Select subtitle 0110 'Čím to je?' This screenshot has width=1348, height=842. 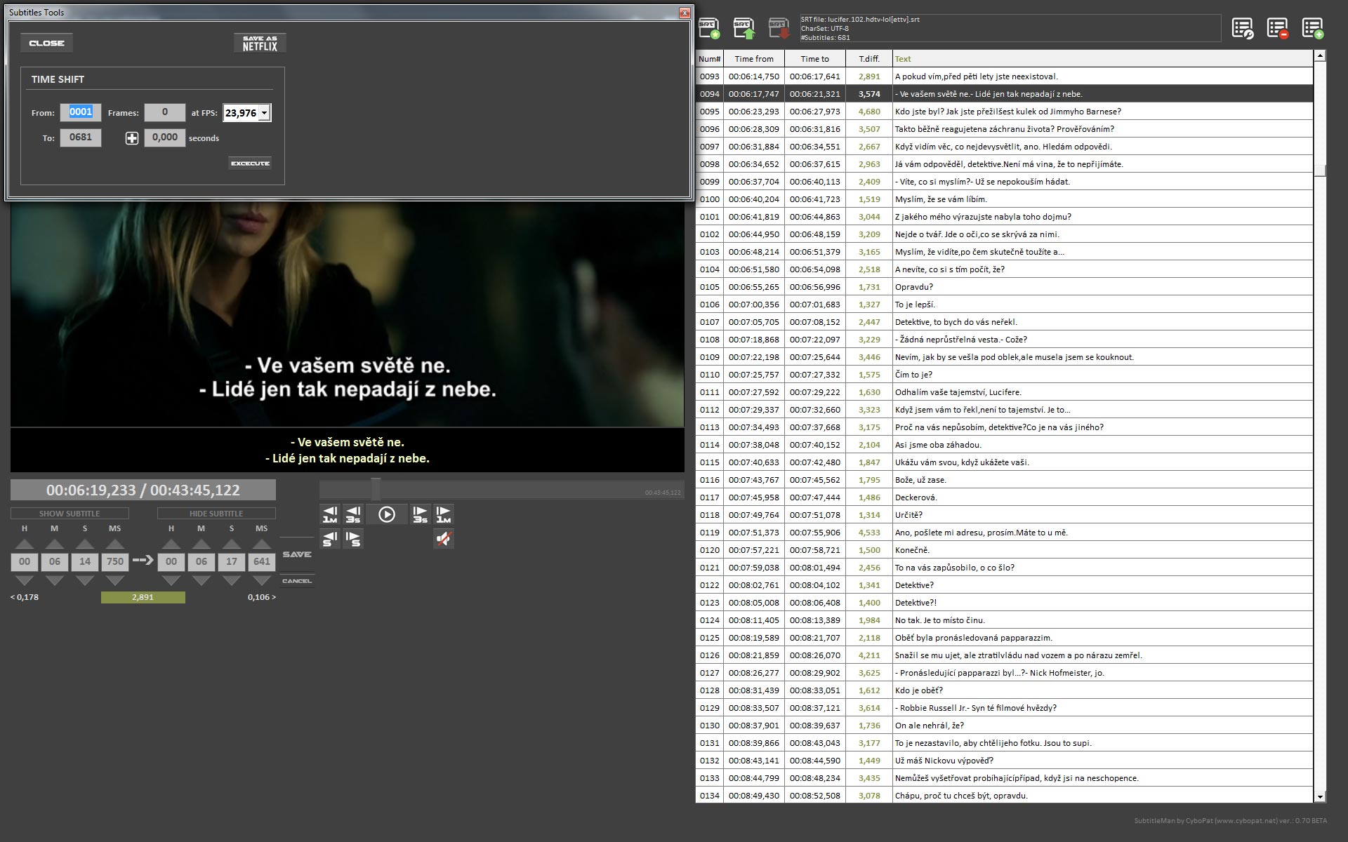[x=1004, y=375]
